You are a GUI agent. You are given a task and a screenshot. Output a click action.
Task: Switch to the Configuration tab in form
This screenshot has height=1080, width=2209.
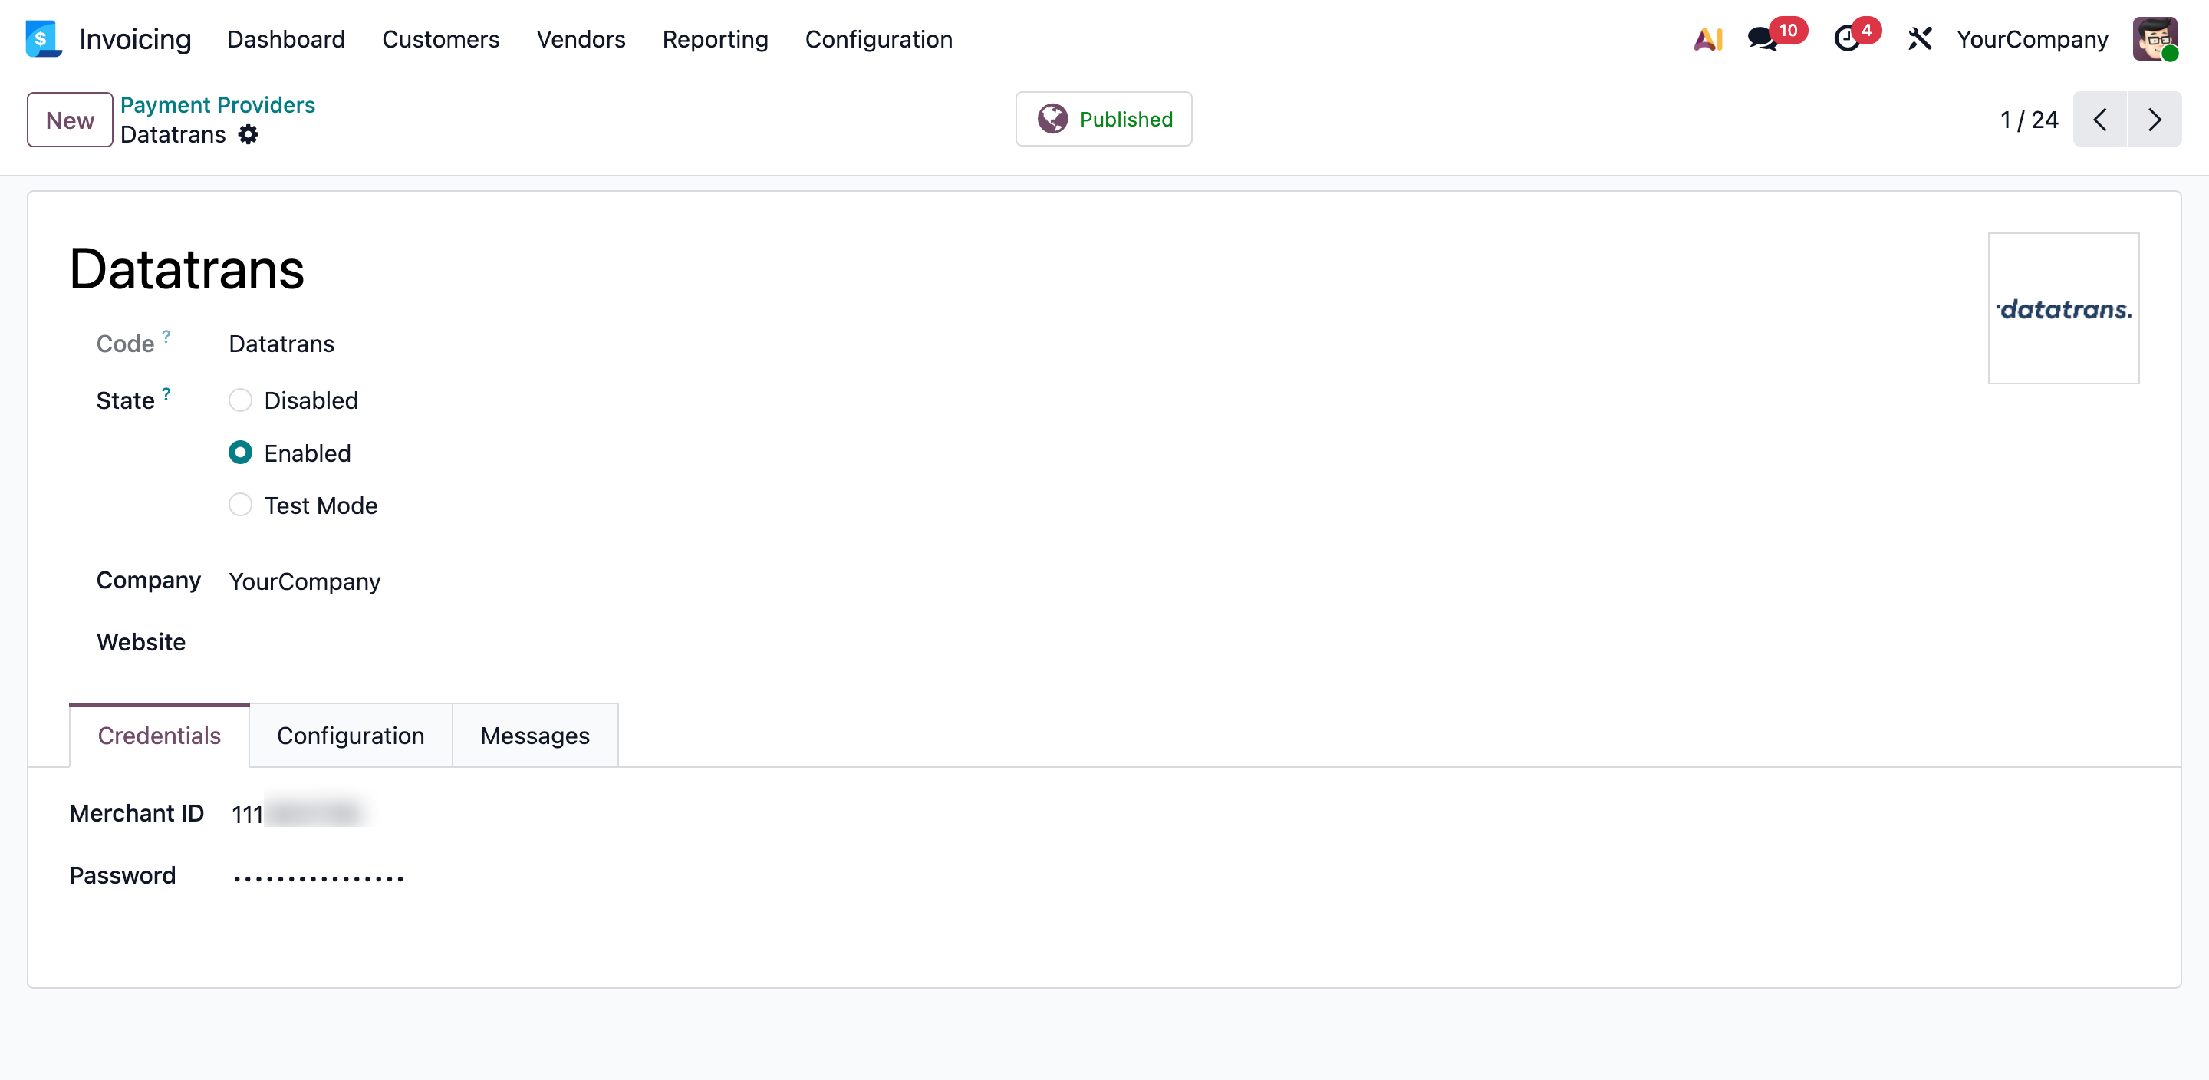[350, 735]
